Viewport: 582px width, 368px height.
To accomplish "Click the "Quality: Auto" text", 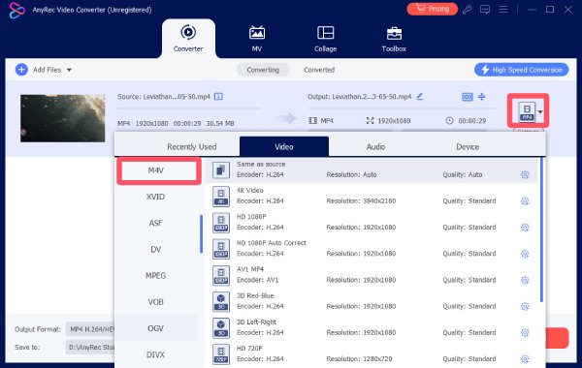I will [462, 174].
